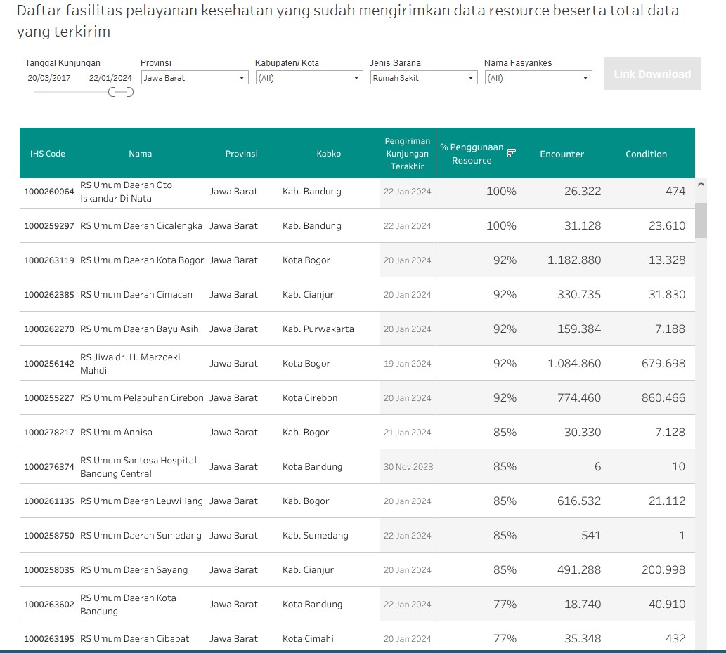Click IHS code 1000260064 in the table

click(48, 192)
